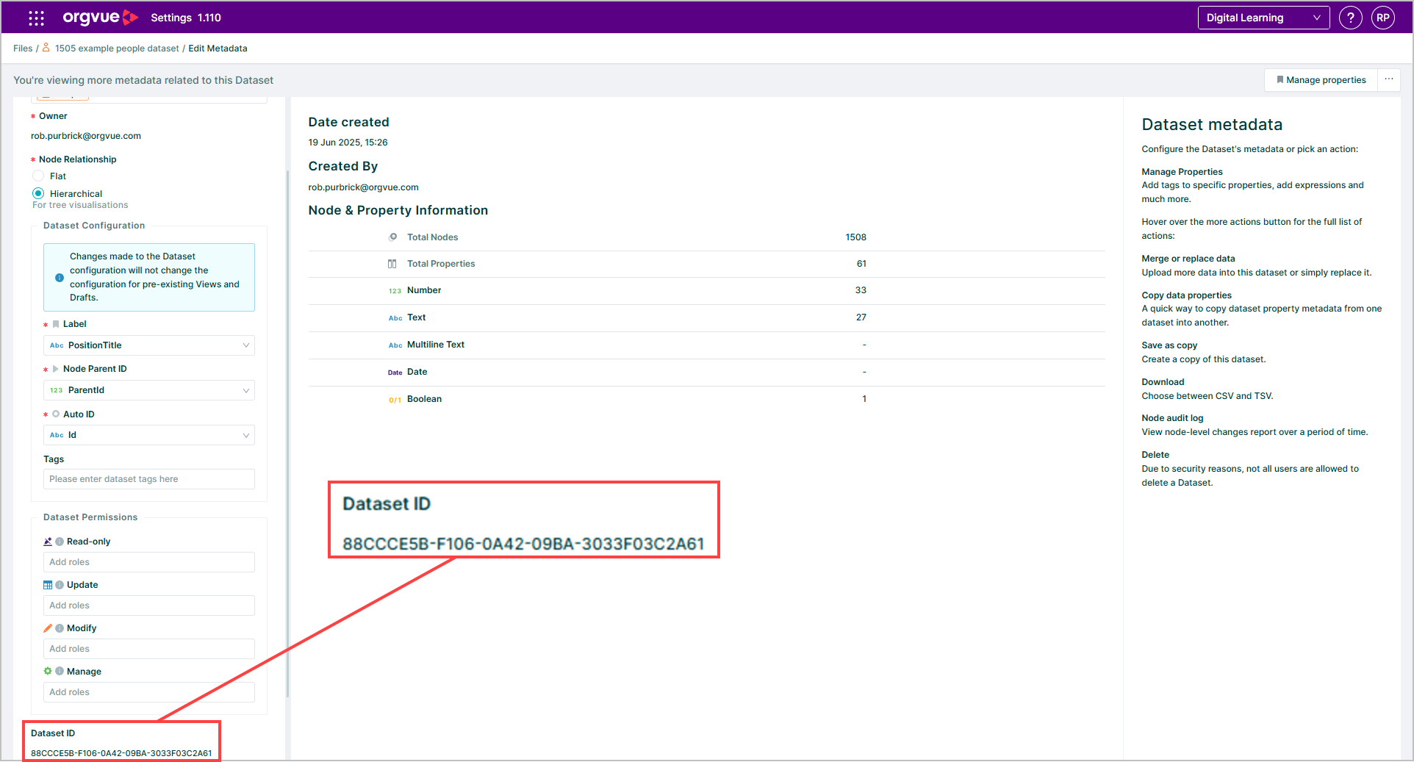Open 1505 example people dataset breadcrumb
Viewport: 1414px width, 762px height.
pyautogui.click(x=117, y=48)
